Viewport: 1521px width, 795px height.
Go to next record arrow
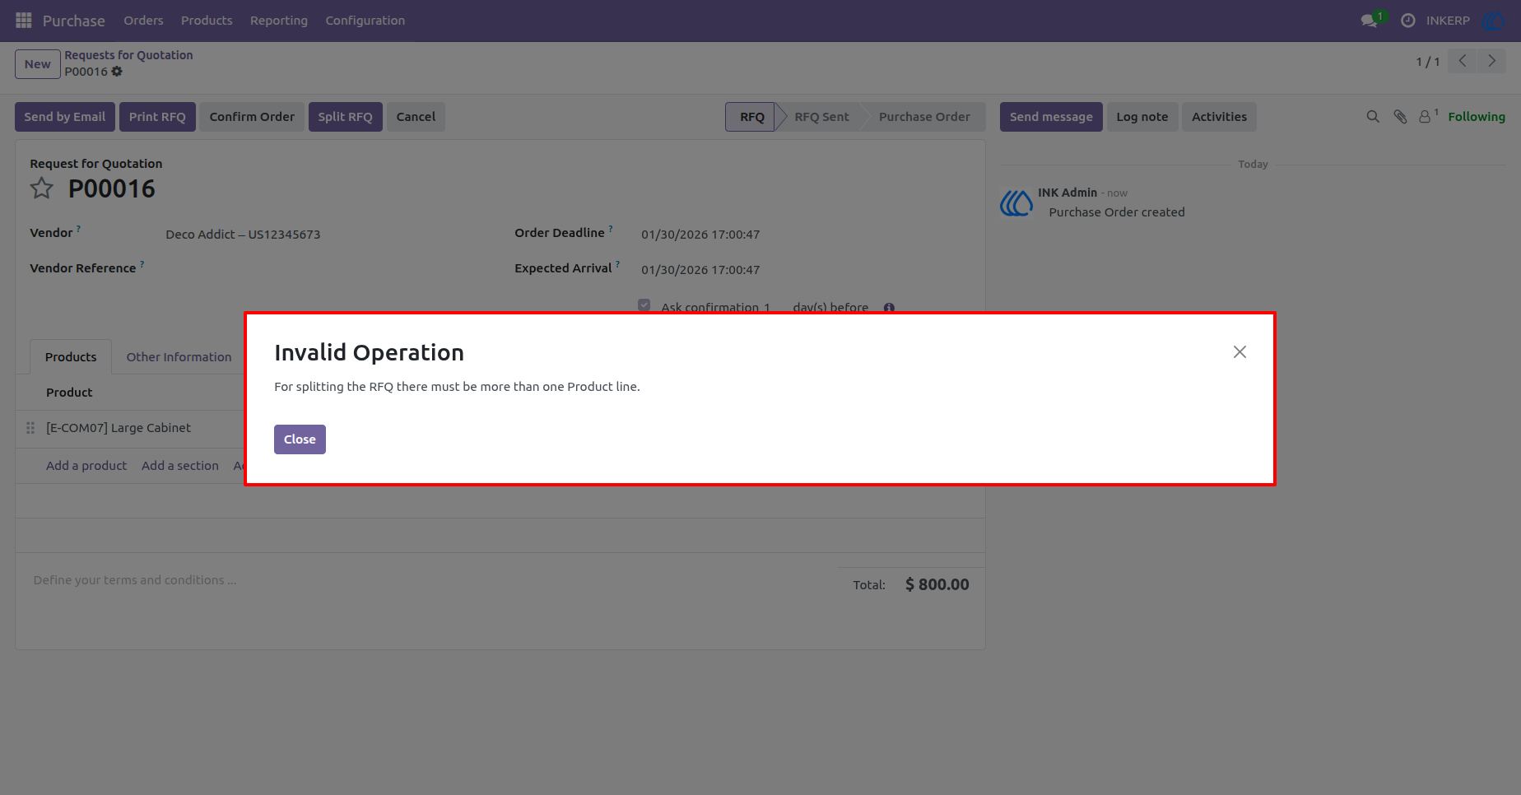pyautogui.click(x=1491, y=61)
